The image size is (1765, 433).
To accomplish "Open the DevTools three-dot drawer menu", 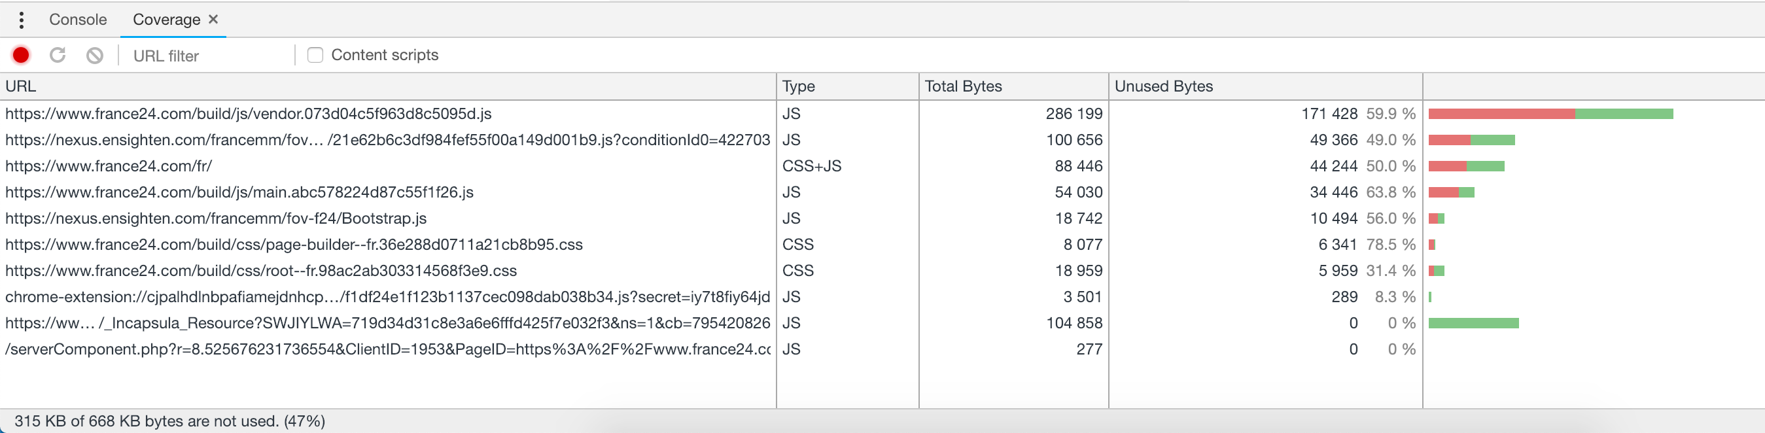I will click(x=21, y=20).
